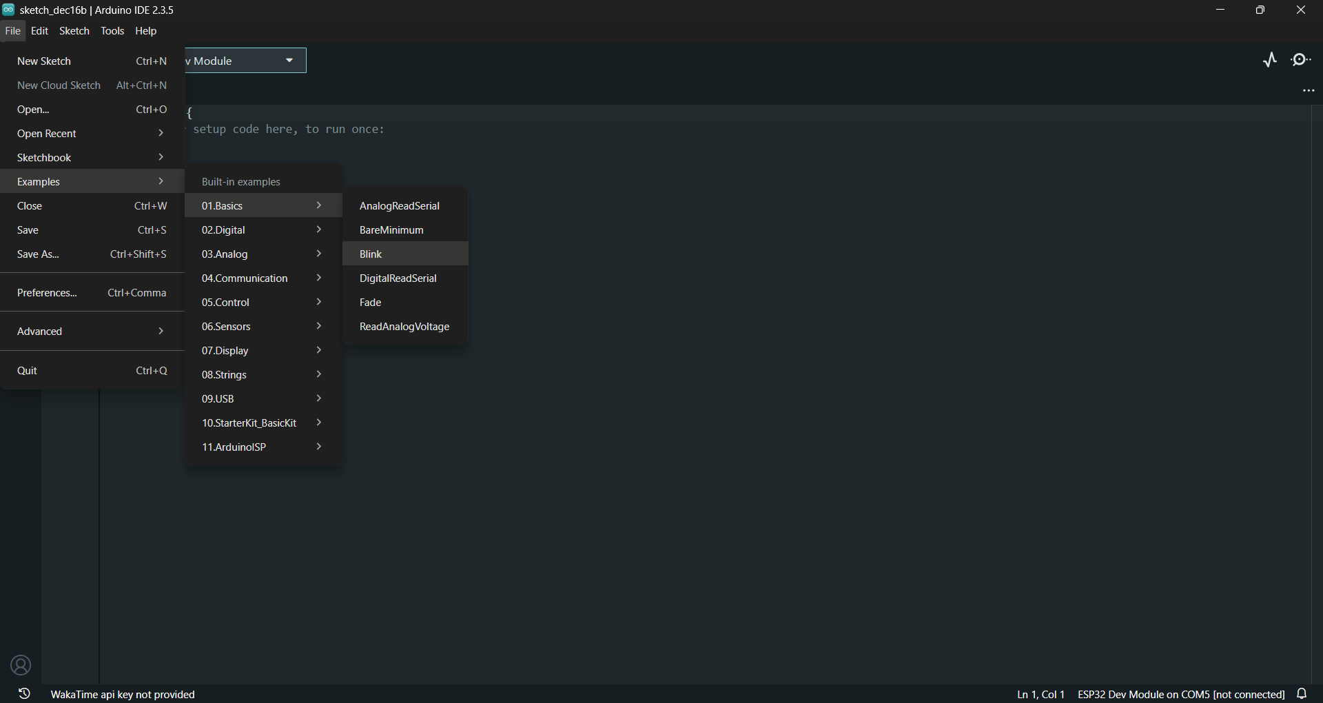Expand the 02.Digital examples
The width and height of the screenshot is (1323, 703).
tap(263, 230)
